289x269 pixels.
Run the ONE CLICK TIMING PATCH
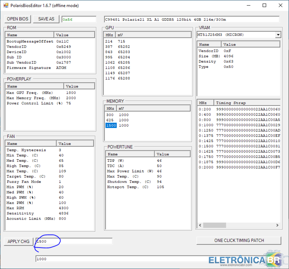coord(239,240)
